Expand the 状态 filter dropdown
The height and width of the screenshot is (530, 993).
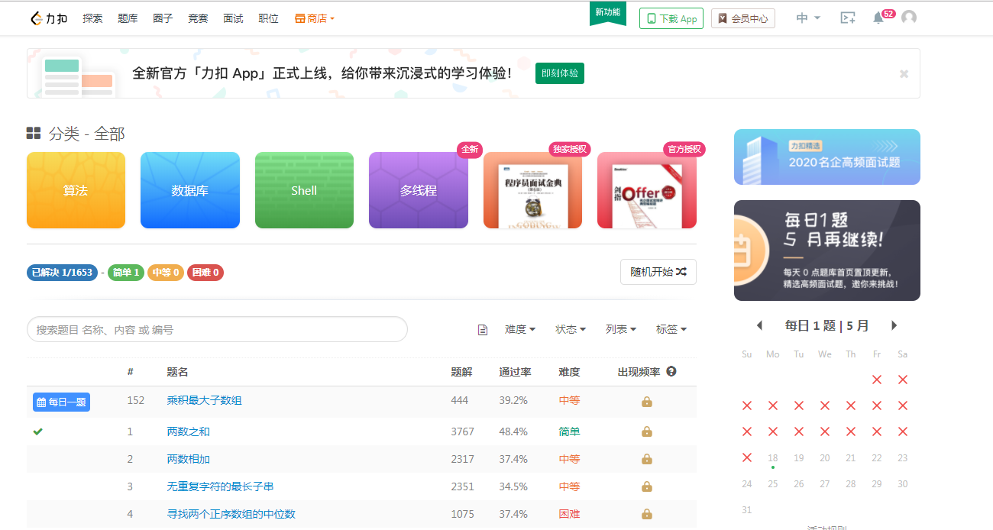coord(571,329)
